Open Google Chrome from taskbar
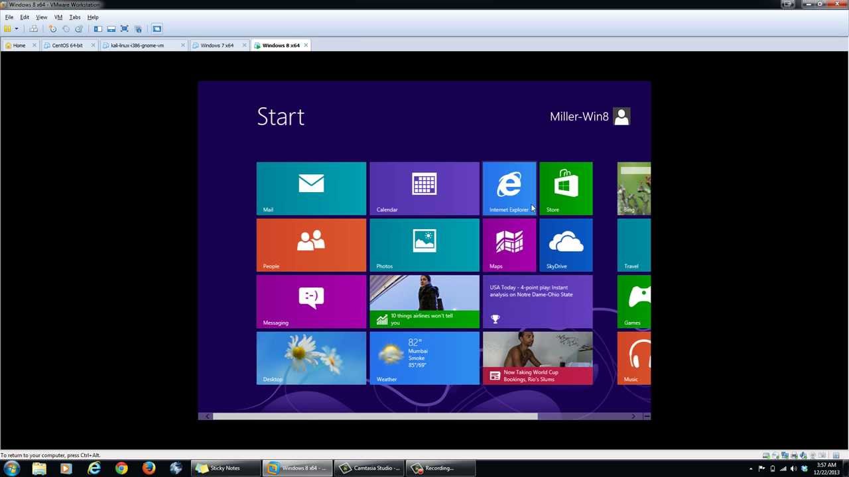This screenshot has width=849, height=477. (121, 468)
